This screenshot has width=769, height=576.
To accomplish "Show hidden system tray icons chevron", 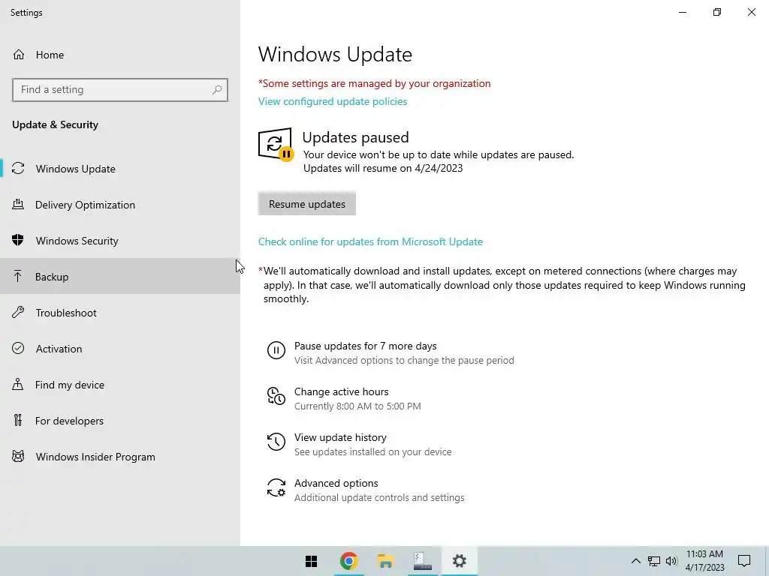I will [x=635, y=561].
